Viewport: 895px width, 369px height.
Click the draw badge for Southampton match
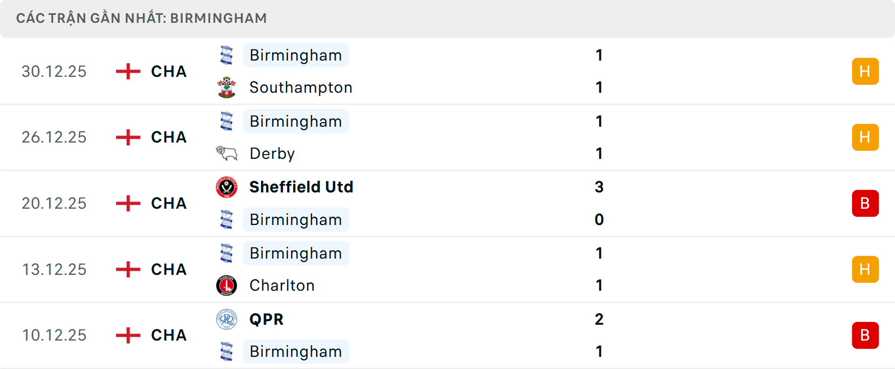[x=865, y=71]
